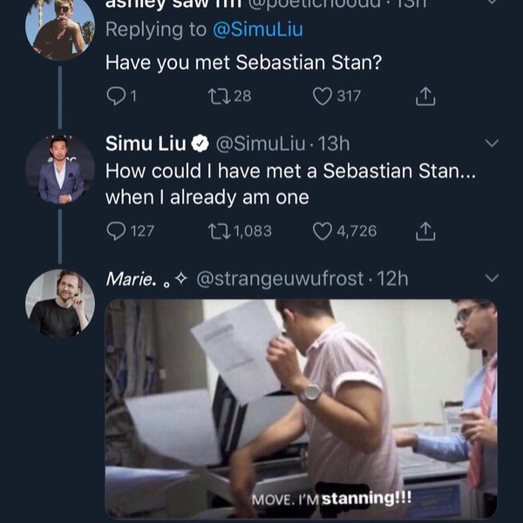View the top commenter's profile picture
The height and width of the screenshot is (523, 523).
pyautogui.click(x=60, y=28)
